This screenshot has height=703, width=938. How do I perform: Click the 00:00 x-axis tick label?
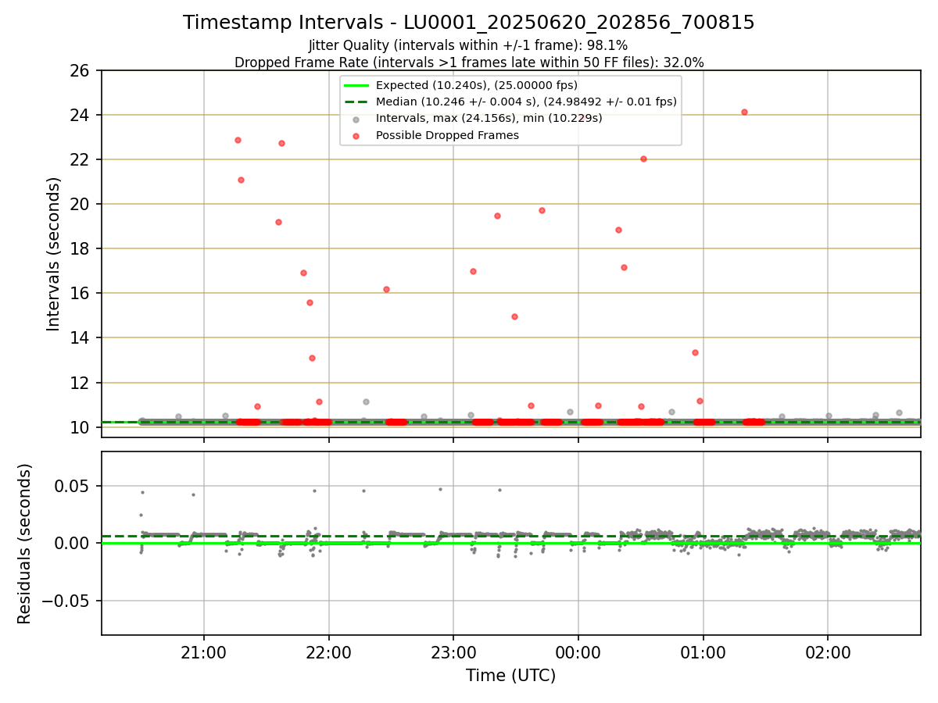pos(578,653)
